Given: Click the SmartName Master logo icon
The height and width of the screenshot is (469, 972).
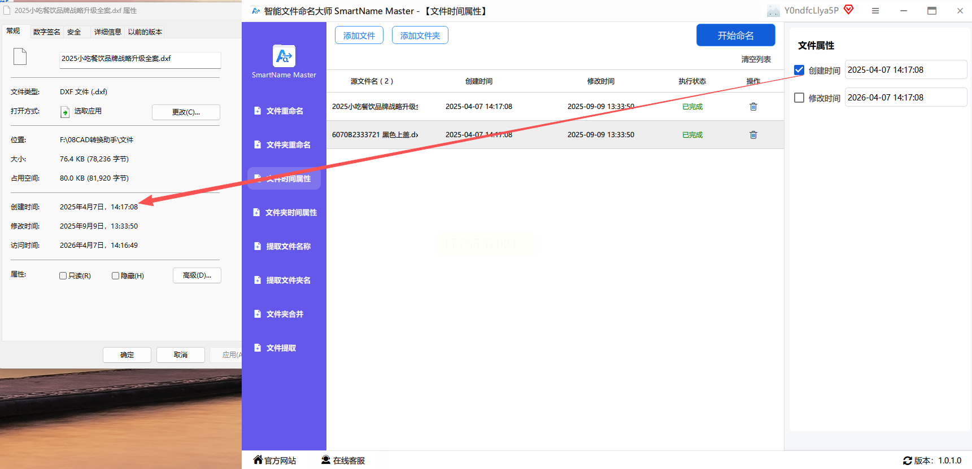Looking at the screenshot, I should click(284, 56).
